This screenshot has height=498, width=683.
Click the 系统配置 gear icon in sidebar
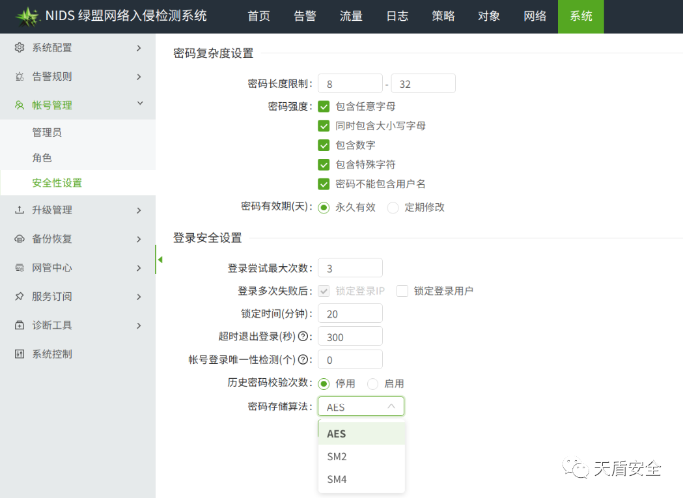click(x=20, y=48)
